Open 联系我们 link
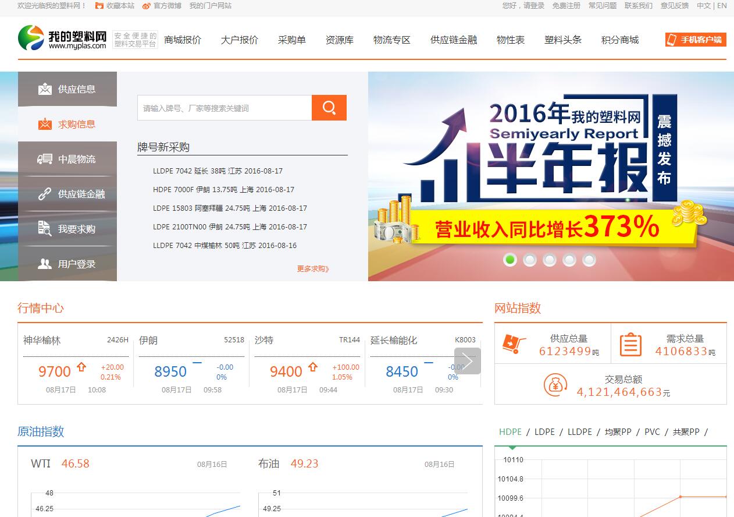The height and width of the screenshot is (517, 734). pyautogui.click(x=639, y=6)
